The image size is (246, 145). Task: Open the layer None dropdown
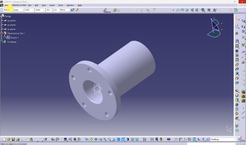tap(65, 10)
